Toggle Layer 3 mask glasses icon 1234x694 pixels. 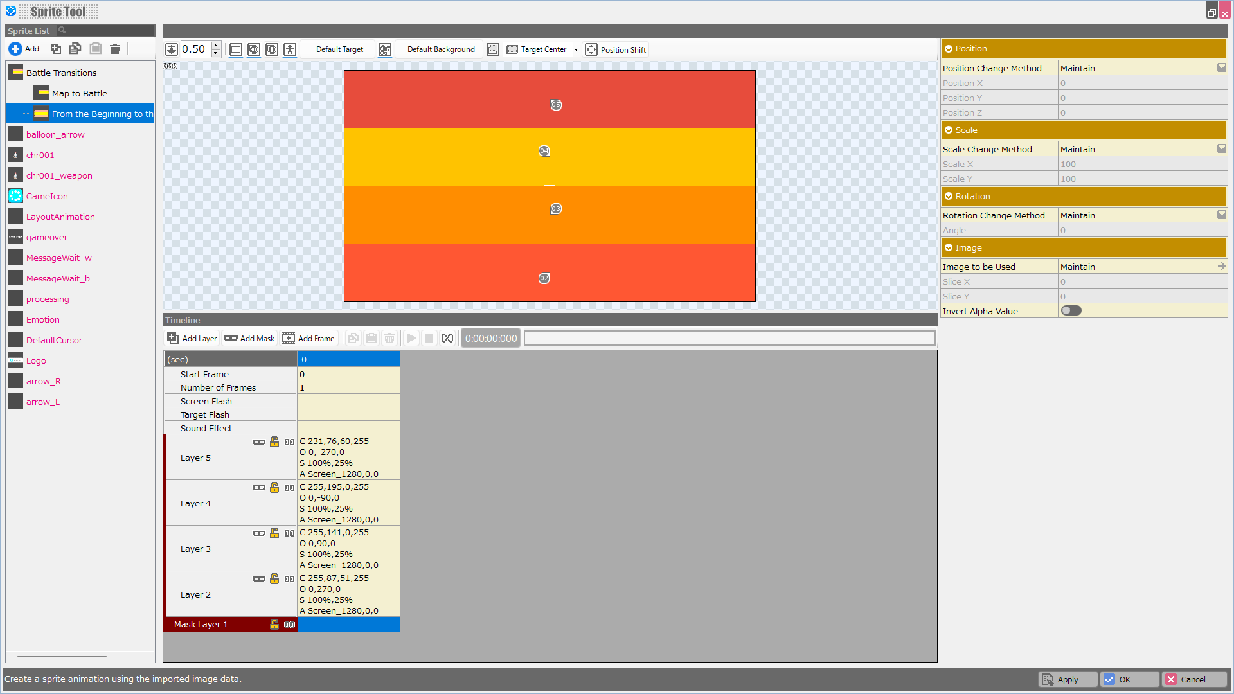pos(258,533)
